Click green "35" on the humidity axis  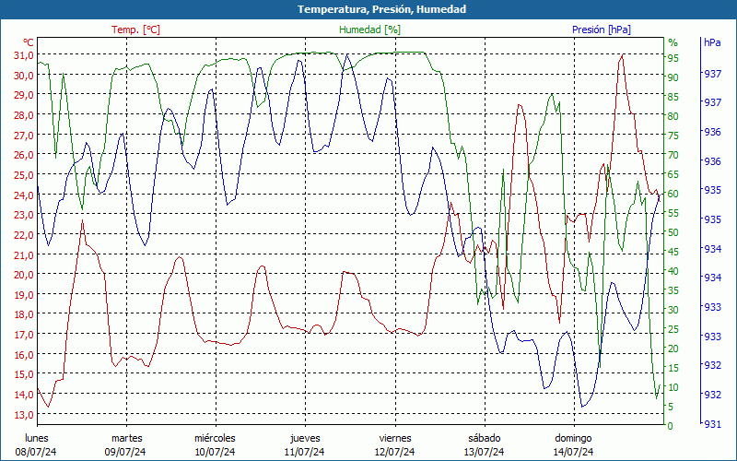(x=673, y=290)
